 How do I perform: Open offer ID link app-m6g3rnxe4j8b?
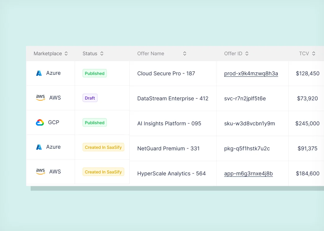pos(248,174)
